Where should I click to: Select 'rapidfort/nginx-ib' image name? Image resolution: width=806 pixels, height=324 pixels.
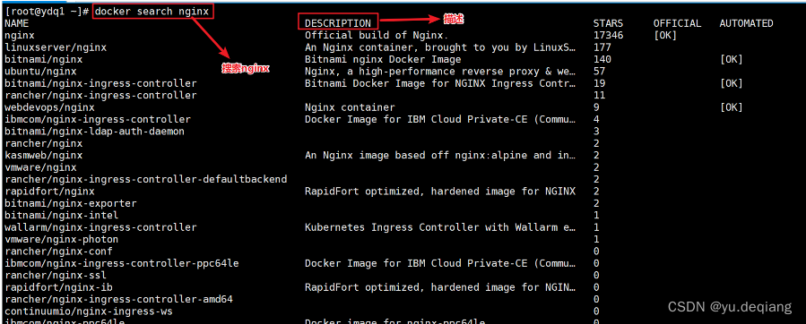(58, 287)
